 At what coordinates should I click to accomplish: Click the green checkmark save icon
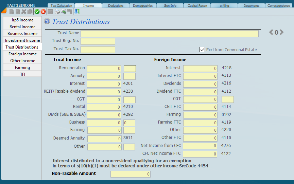37,12
